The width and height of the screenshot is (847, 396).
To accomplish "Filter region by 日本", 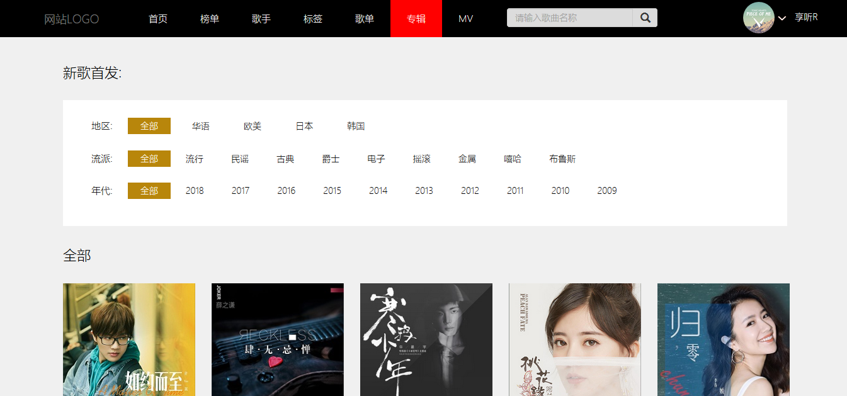I will click(x=304, y=126).
